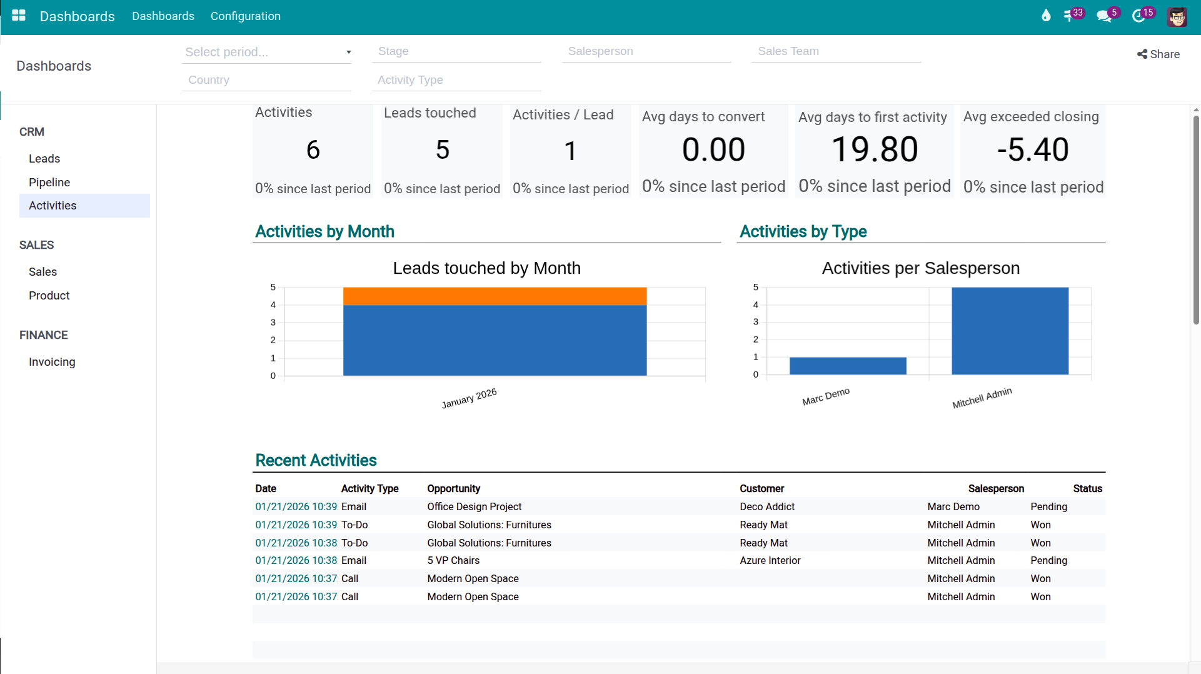Screen dimensions: 1201x674
Task: Click the Country filter input field
Action: pyautogui.click(x=267, y=79)
